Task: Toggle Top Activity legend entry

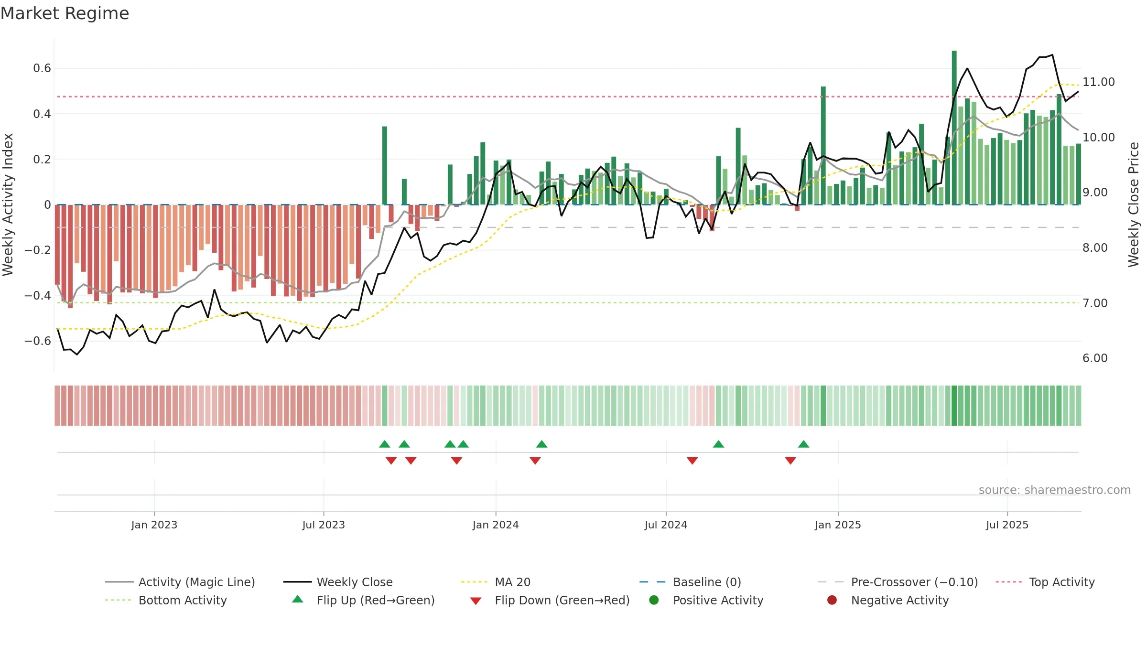Action: (1045, 582)
